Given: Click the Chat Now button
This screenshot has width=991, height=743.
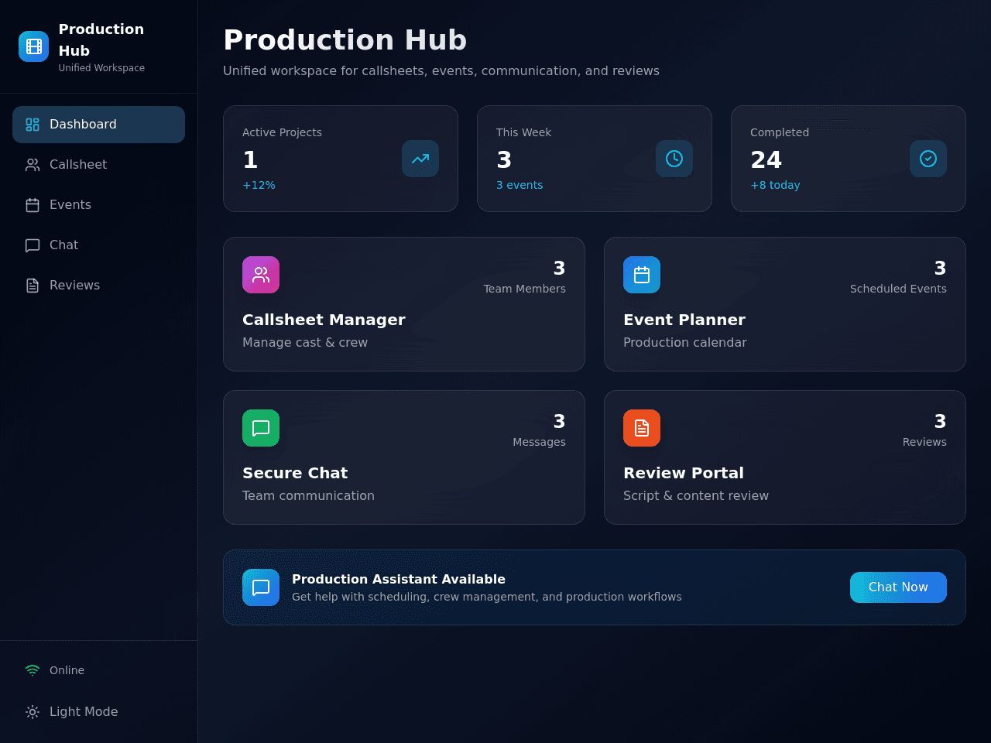Looking at the screenshot, I should pos(898,587).
